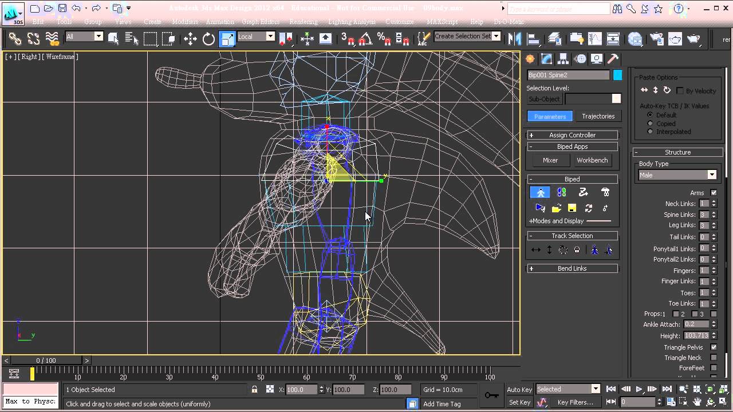Uncheck the Triangle Pelvis checkbox
733x412 pixels.
pyautogui.click(x=714, y=347)
